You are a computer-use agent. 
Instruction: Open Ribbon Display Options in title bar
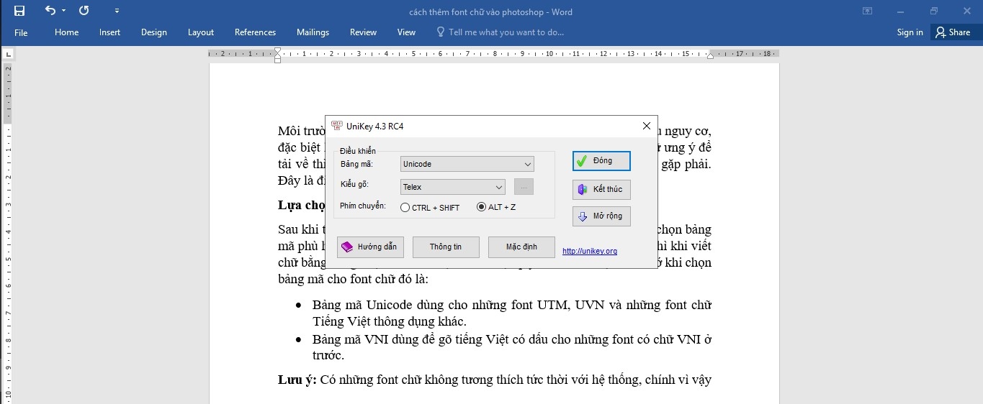click(x=868, y=11)
